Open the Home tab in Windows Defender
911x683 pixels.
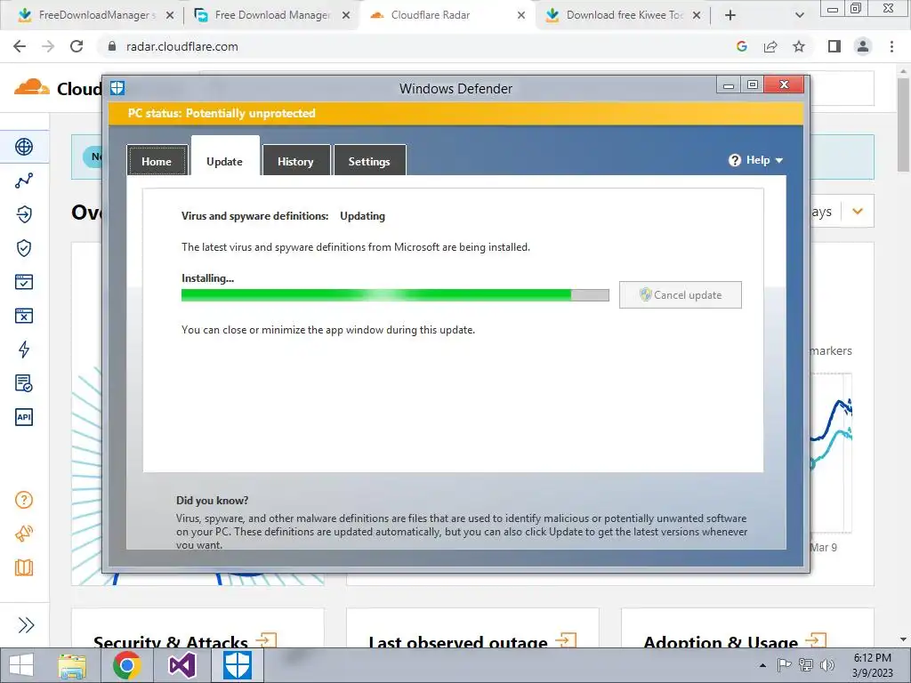point(157,160)
